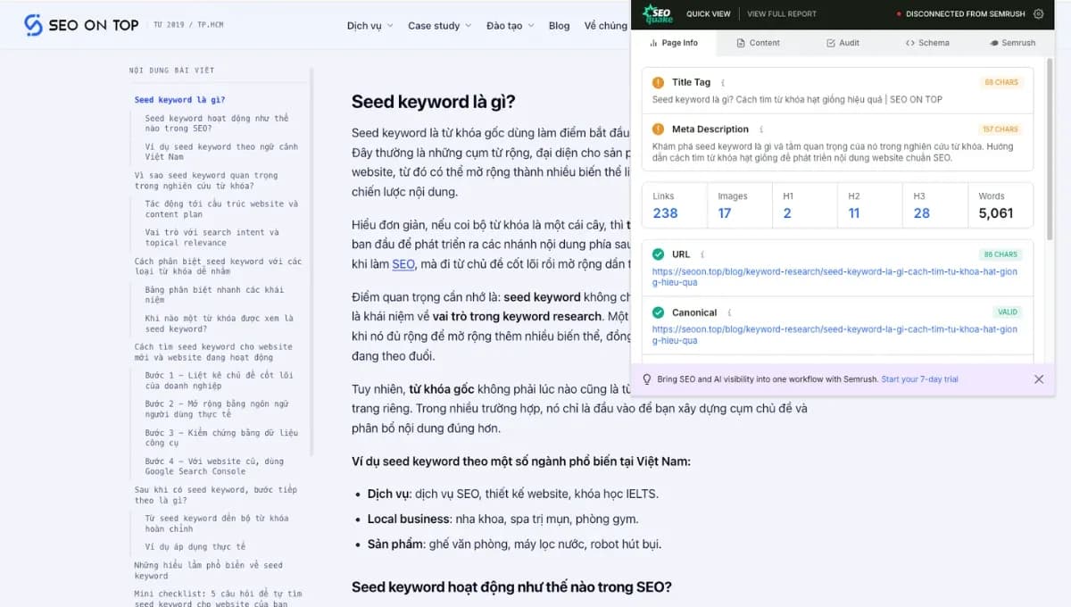Select Quick View in SEOquake header
Image resolution: width=1071 pixels, height=607 pixels.
(709, 14)
